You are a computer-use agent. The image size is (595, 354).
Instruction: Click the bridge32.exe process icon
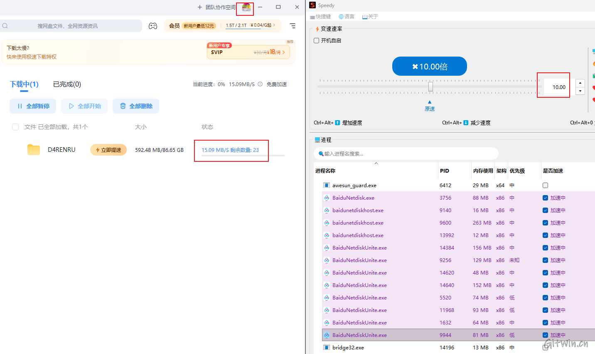click(x=327, y=348)
